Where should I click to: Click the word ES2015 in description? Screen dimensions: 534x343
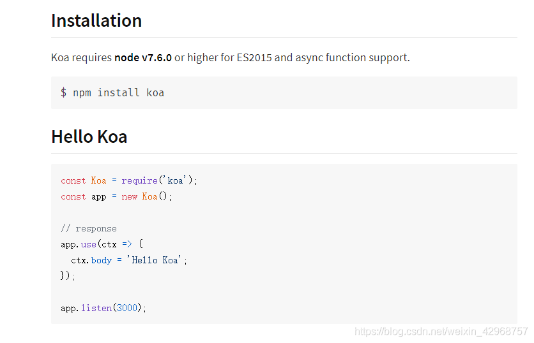pyautogui.click(x=254, y=57)
